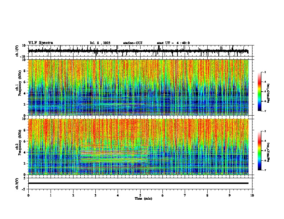
Task: Click the "-3" tick on ch.1 color scale
Action: (264, 72)
